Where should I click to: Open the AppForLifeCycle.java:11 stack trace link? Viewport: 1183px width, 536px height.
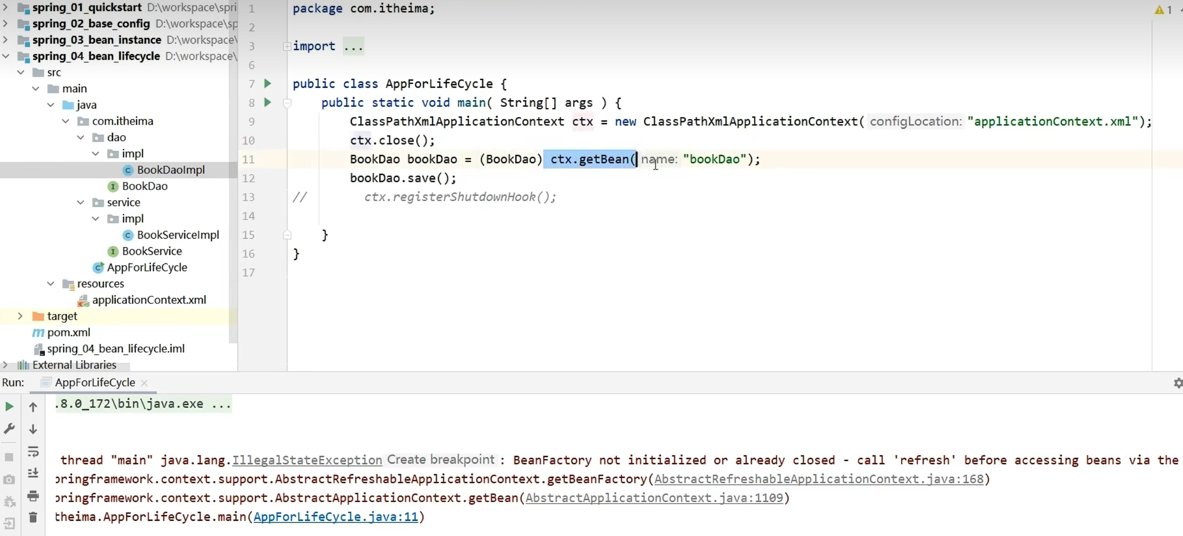pyautogui.click(x=336, y=517)
